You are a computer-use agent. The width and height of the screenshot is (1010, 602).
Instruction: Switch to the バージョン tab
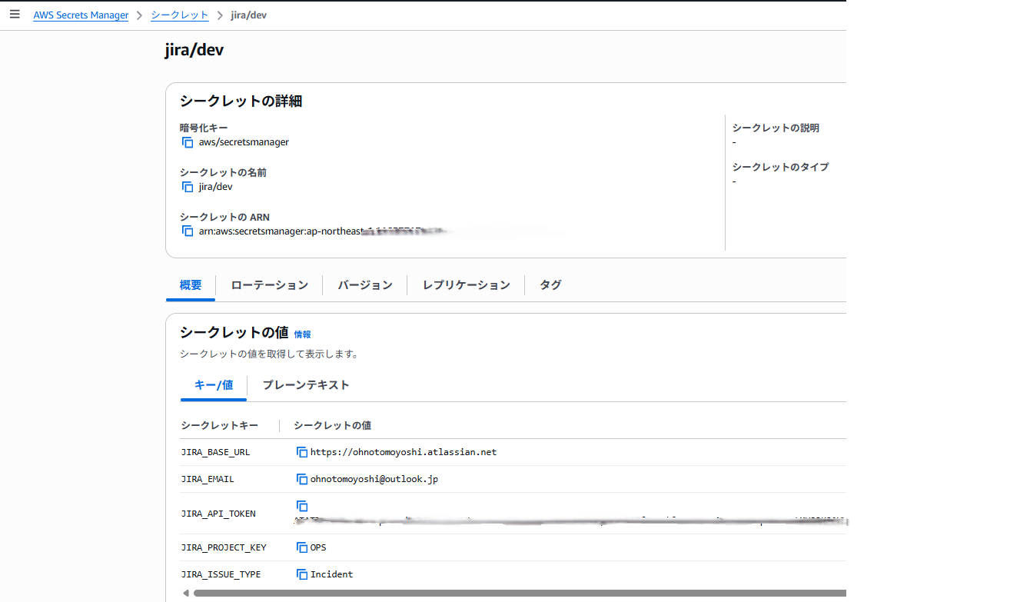pyautogui.click(x=365, y=285)
